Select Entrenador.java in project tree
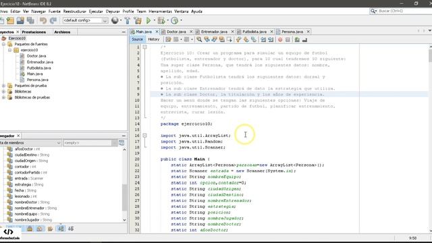The image size is (432, 243). coord(40,62)
